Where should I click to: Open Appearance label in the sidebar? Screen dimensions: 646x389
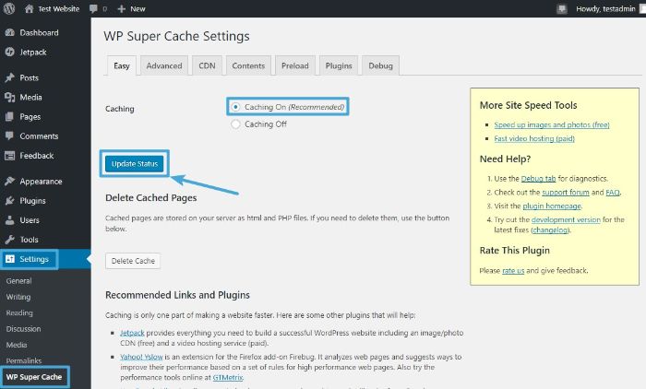[41, 182]
